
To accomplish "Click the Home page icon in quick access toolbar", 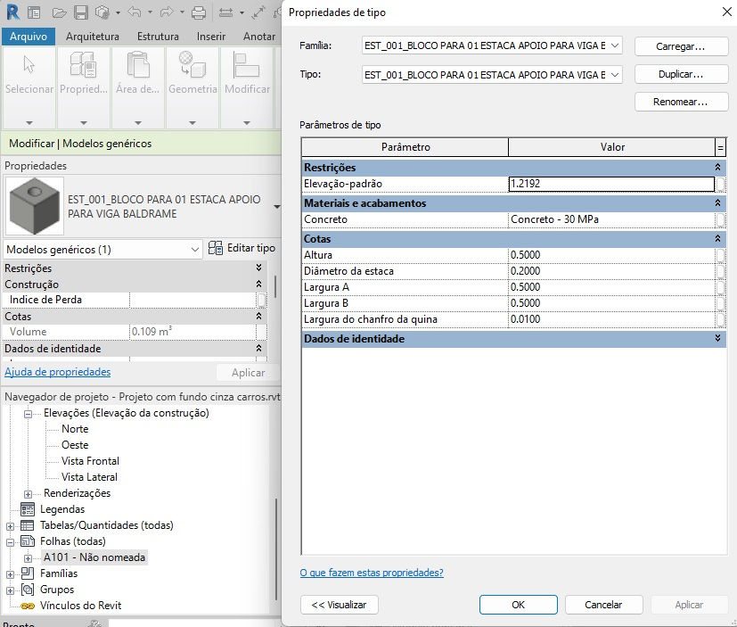I will [34, 12].
